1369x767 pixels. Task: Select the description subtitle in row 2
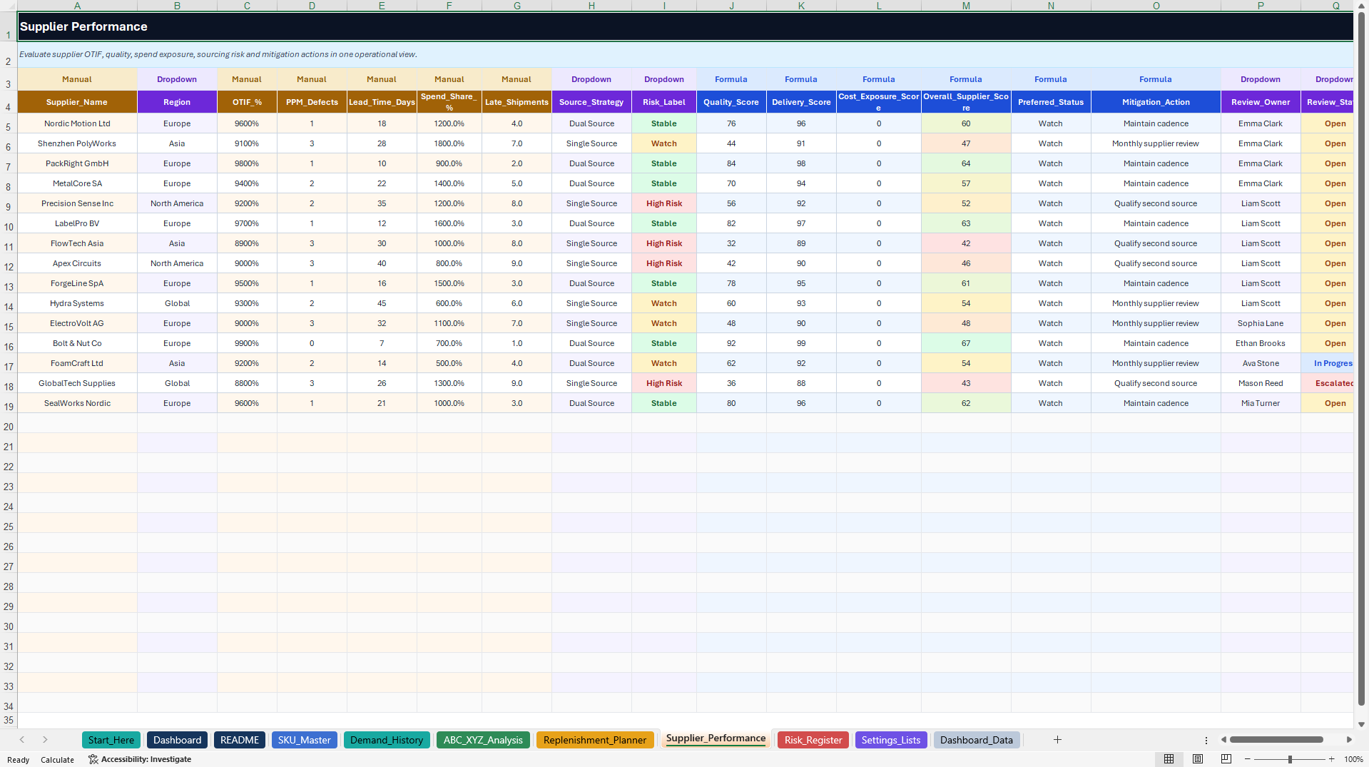coord(685,54)
